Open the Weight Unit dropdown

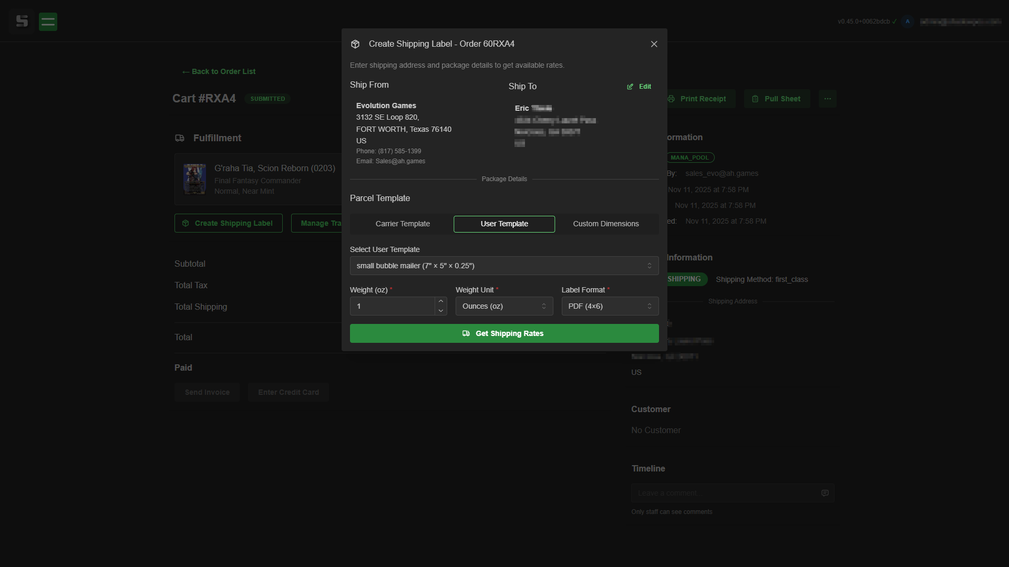click(x=504, y=306)
